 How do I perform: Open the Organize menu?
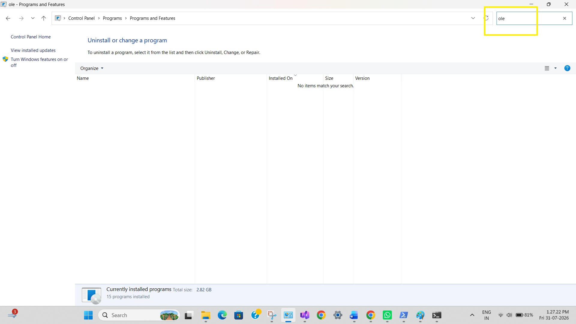[92, 68]
